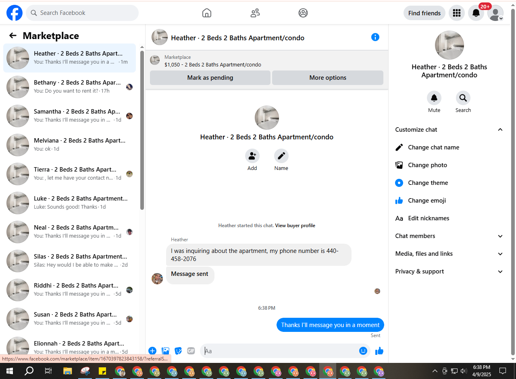Send a thumbs-up like in chat

[x=379, y=351]
